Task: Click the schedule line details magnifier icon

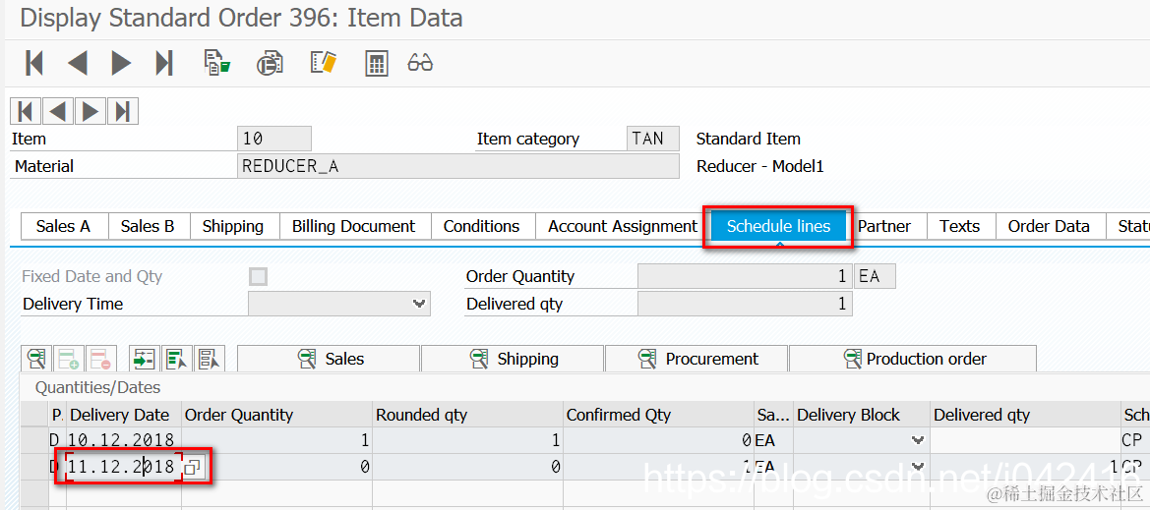Action: 37,359
